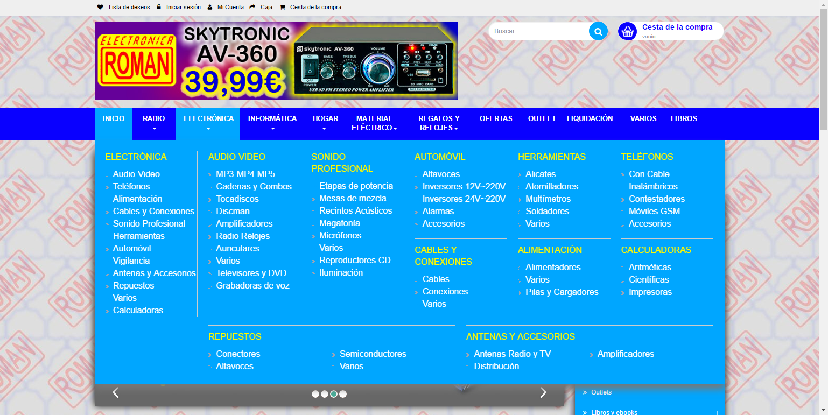Open the Calculadoras heading link
Image resolution: width=828 pixels, height=415 pixels.
tap(656, 250)
